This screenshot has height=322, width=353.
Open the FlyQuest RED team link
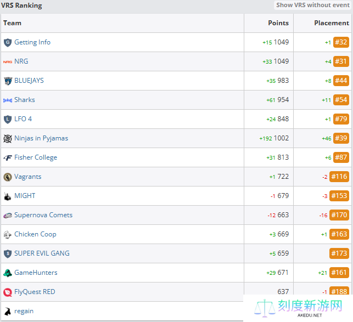coord(35,292)
